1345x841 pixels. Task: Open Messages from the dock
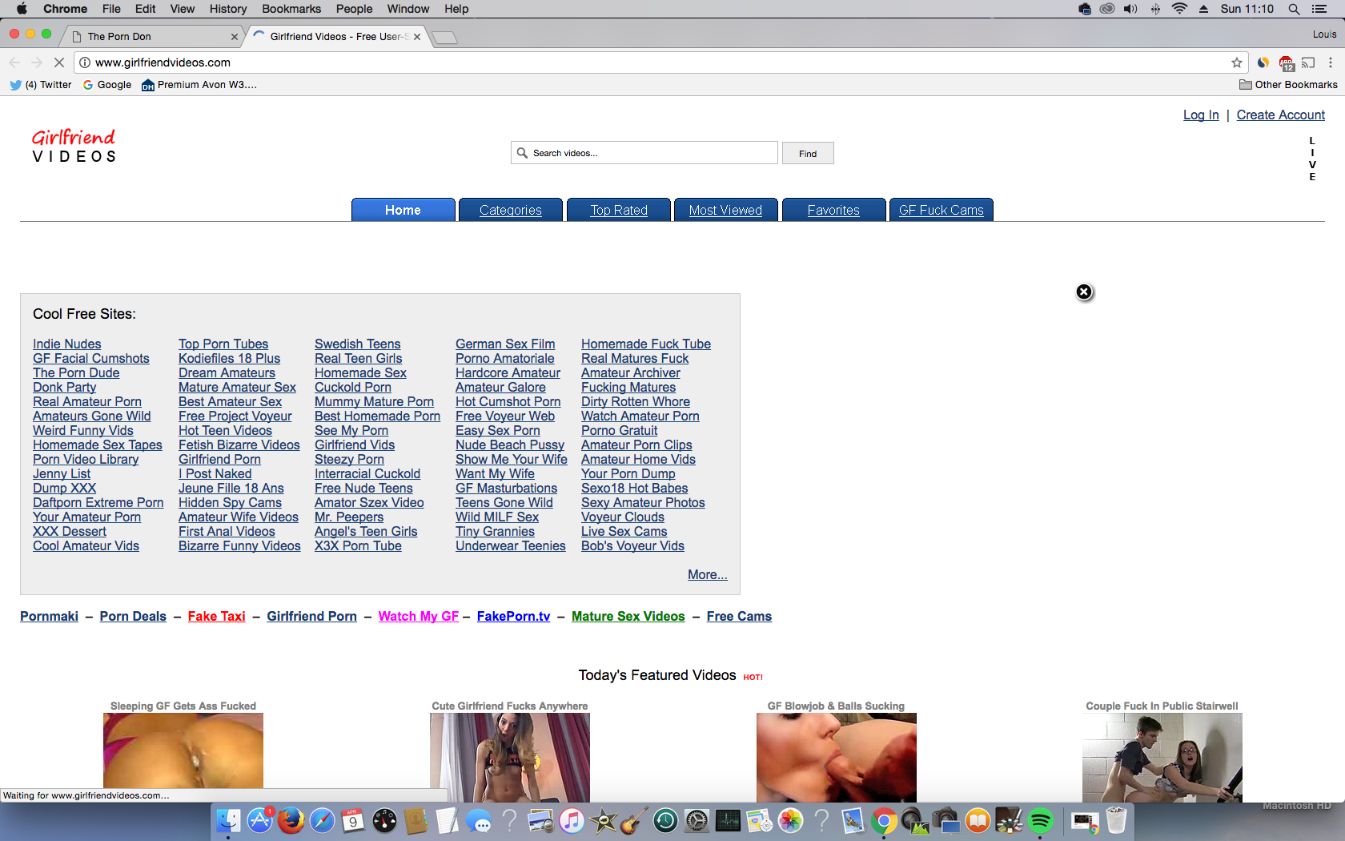(x=478, y=821)
